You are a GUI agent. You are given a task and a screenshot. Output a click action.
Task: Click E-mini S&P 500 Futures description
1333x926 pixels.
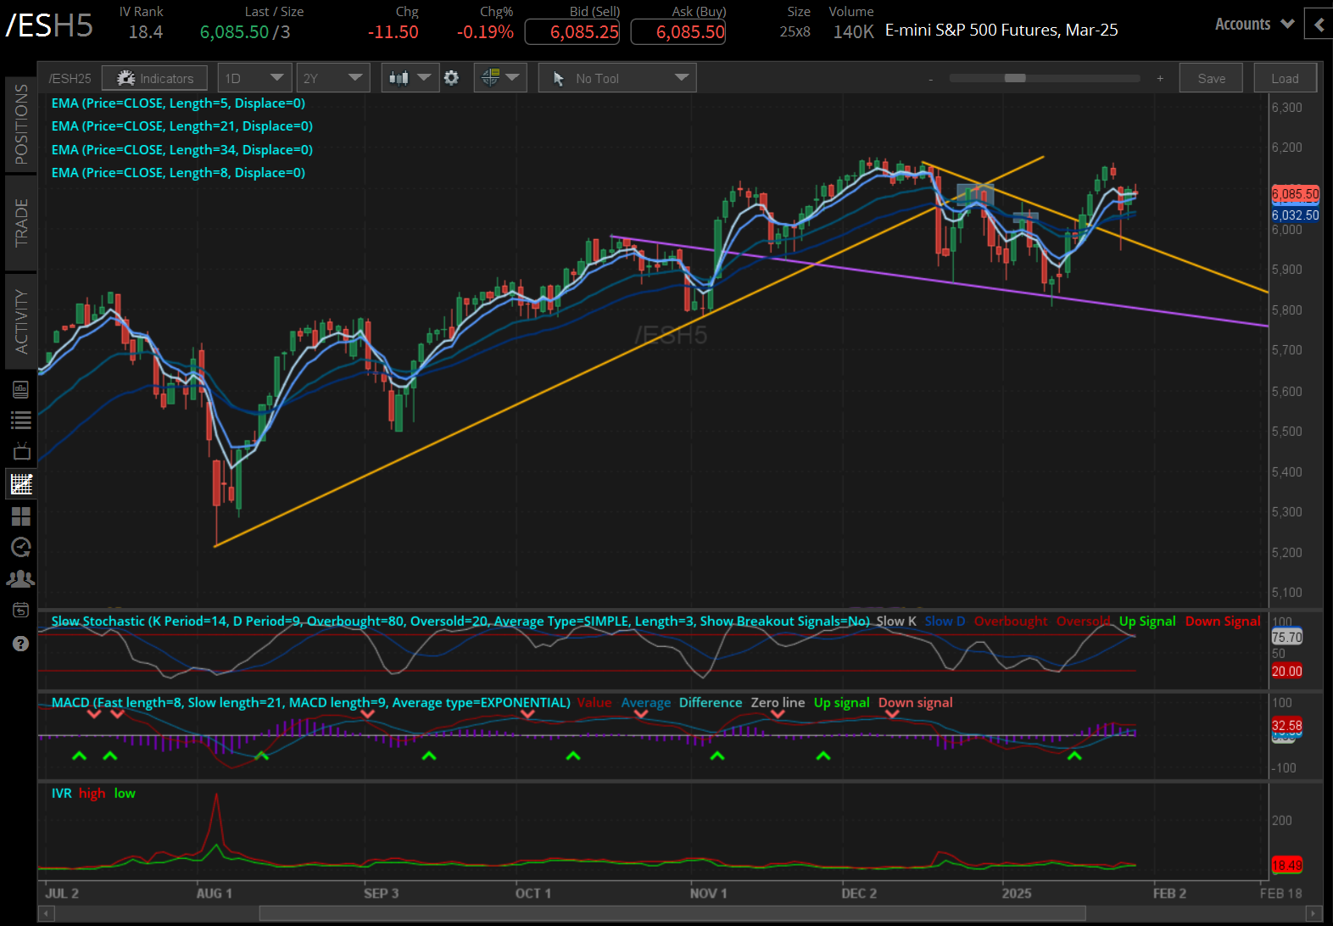[1001, 30]
